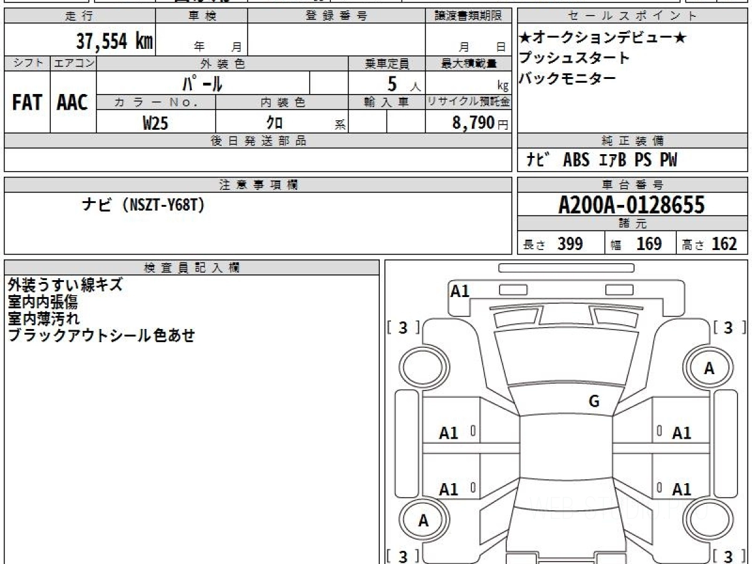The width and height of the screenshot is (752, 564).
Task: Click chassis number A200A-0128655
Action: [632, 205]
